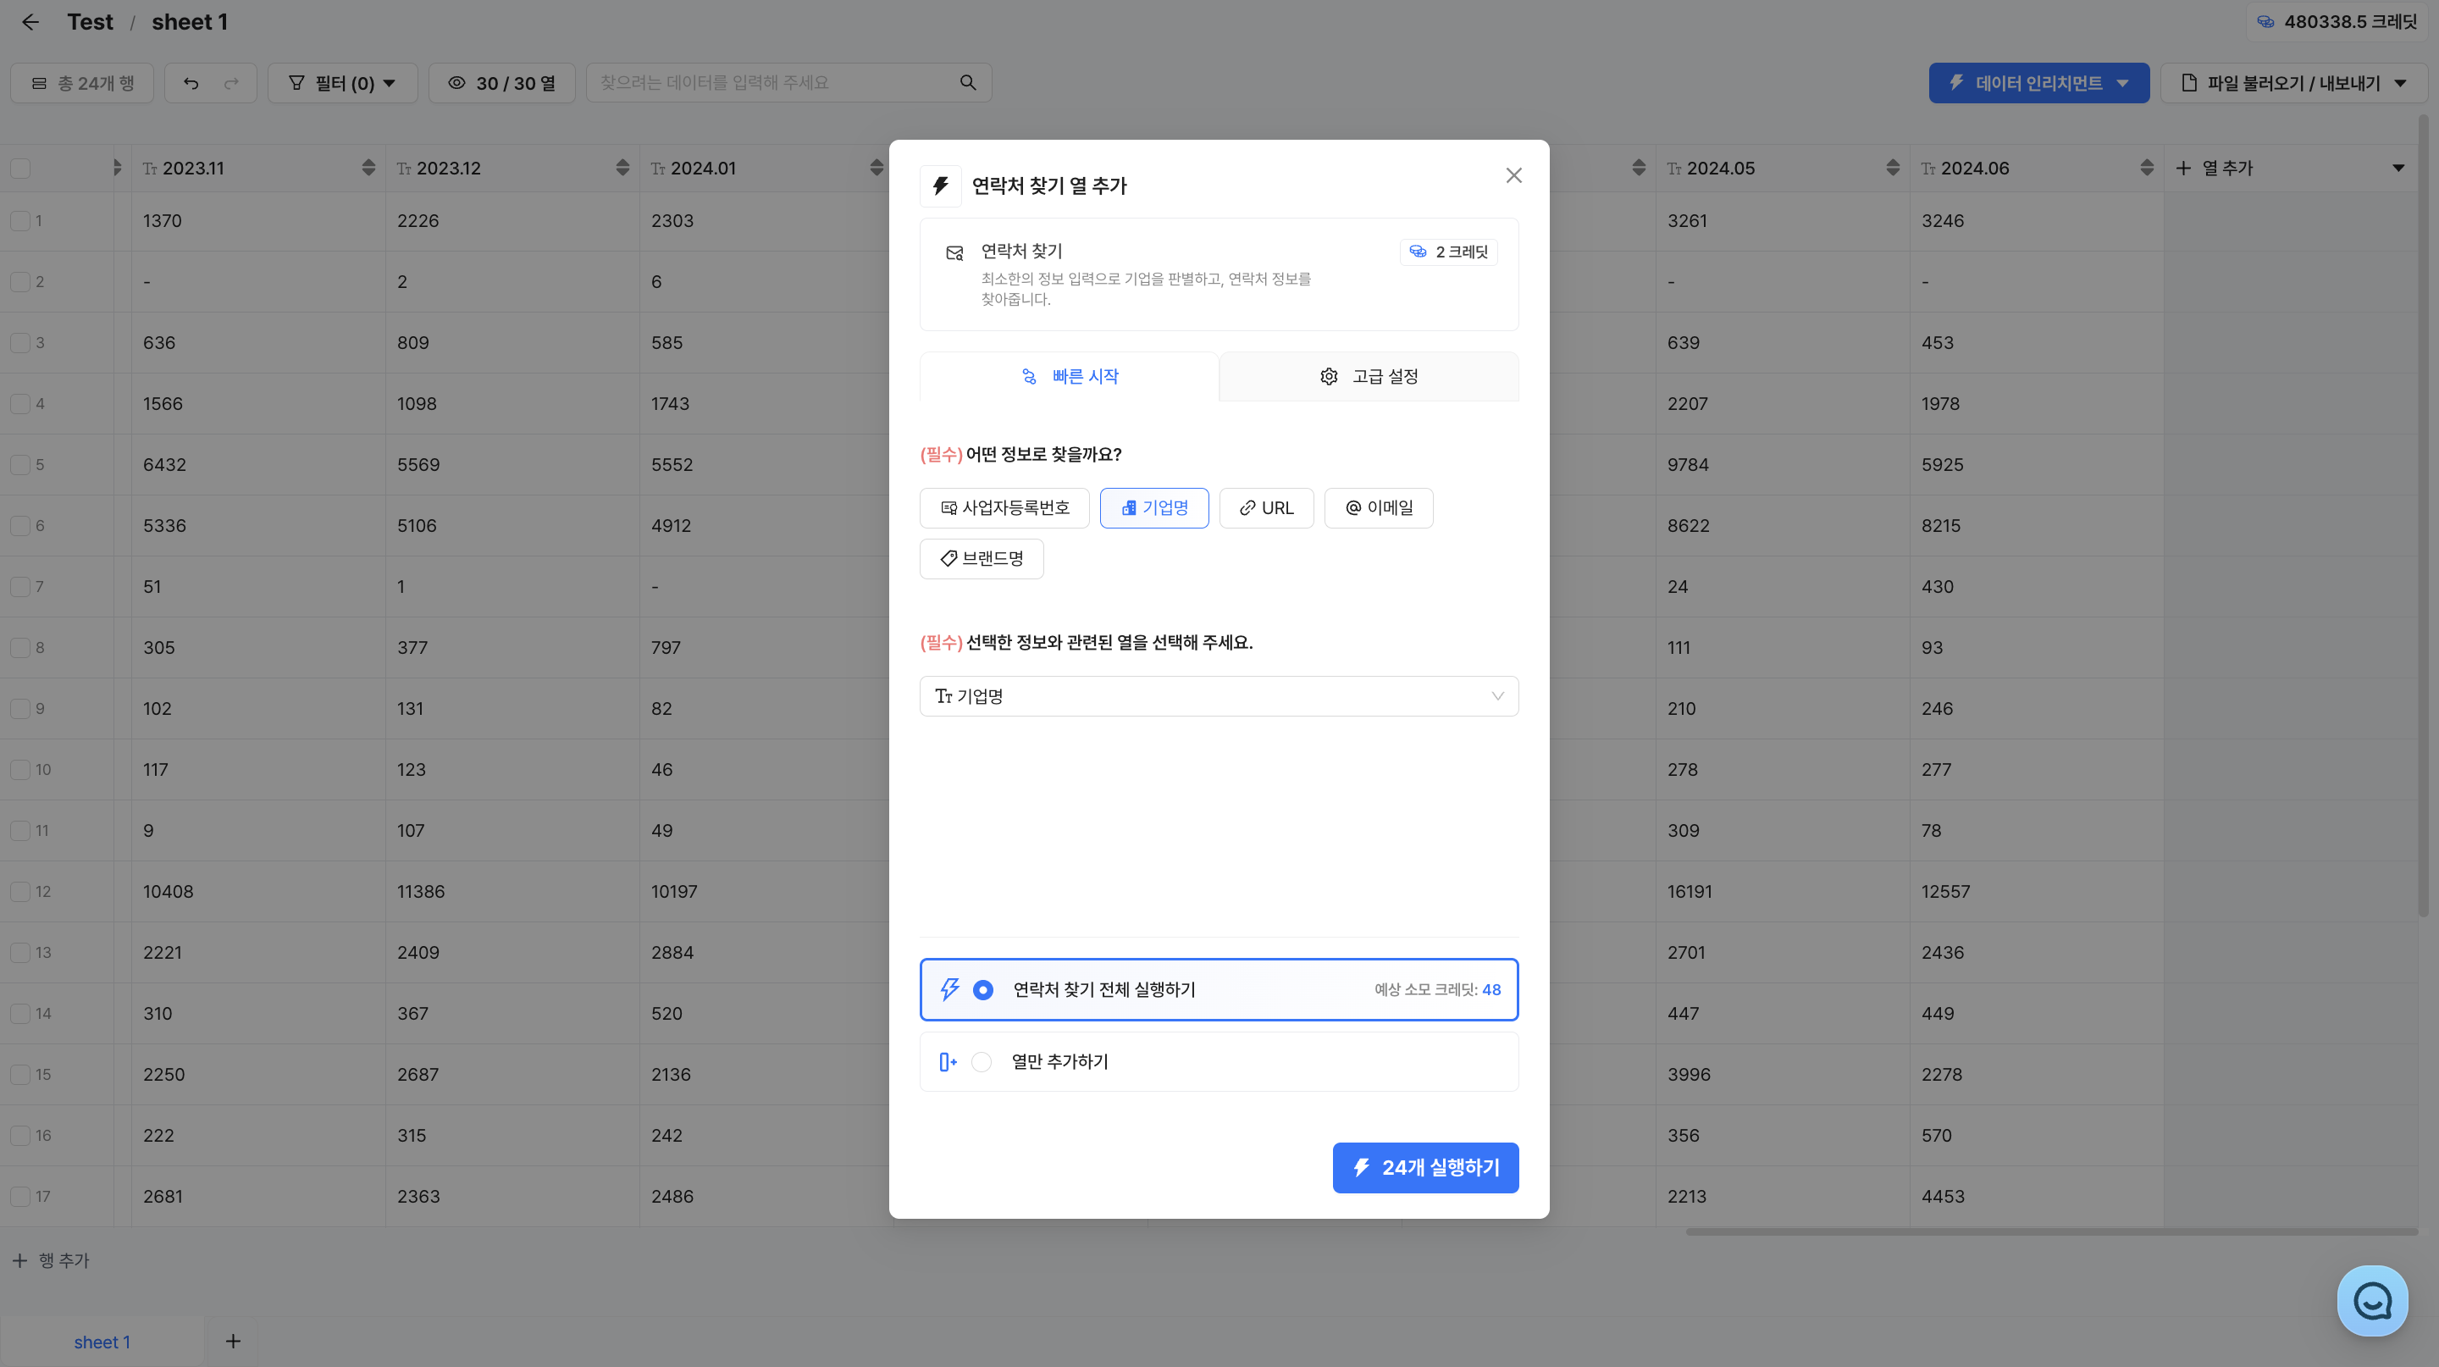This screenshot has width=2439, height=1367.
Task: Open the 기업명 column select dropdown
Action: point(1219,696)
